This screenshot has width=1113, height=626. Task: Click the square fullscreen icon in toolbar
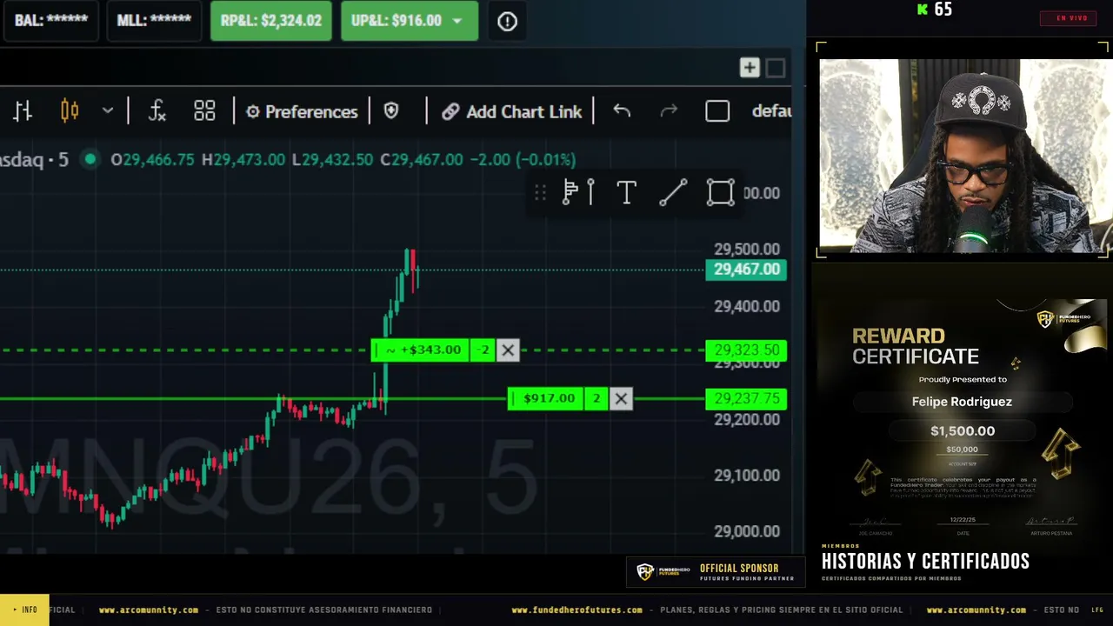click(x=717, y=111)
